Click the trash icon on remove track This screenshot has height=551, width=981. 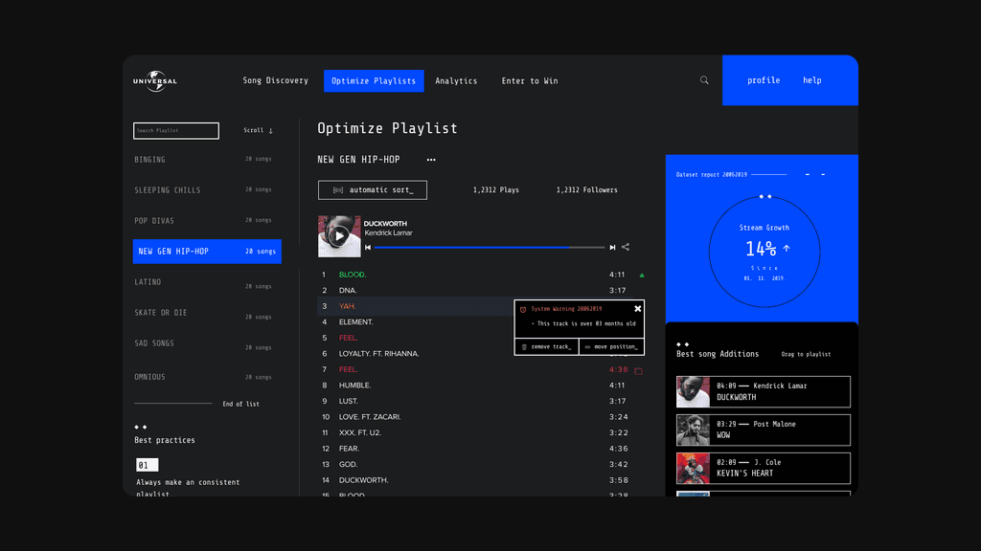[x=524, y=346]
